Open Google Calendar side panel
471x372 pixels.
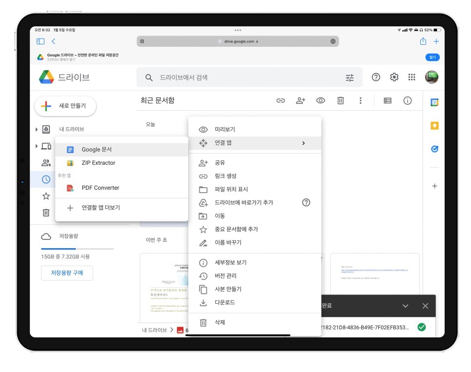(434, 102)
